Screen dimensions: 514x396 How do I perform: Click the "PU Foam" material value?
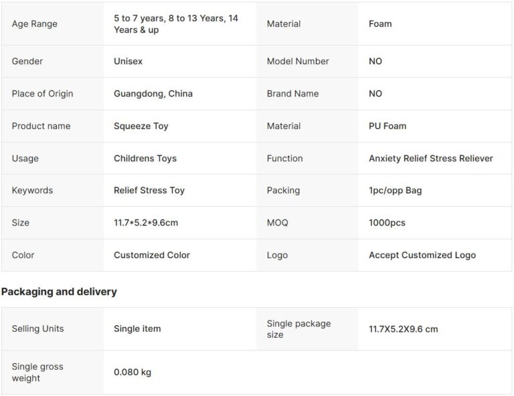tap(388, 126)
